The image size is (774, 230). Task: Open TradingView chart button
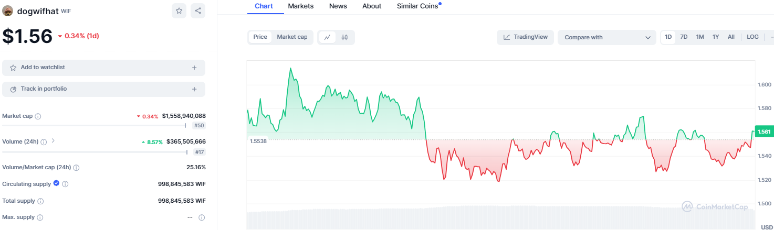(x=525, y=37)
